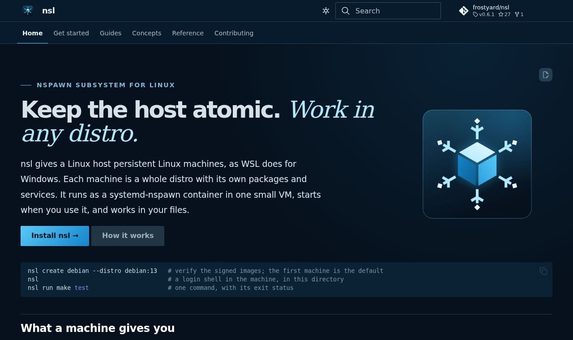
Task: Open the frostyard/nsl git repository icon
Action: click(x=464, y=11)
